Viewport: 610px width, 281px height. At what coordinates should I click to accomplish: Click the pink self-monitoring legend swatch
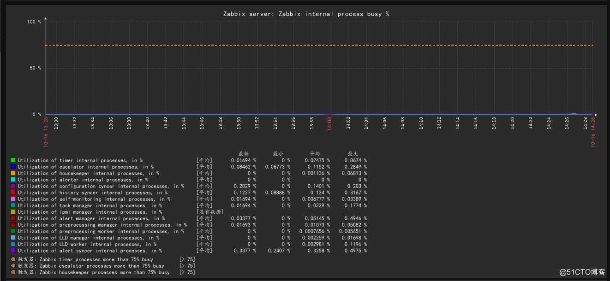[x=13, y=199]
